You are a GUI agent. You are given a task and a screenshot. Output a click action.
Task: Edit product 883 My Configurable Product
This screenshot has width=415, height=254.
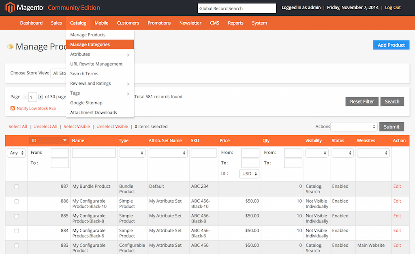click(x=397, y=245)
